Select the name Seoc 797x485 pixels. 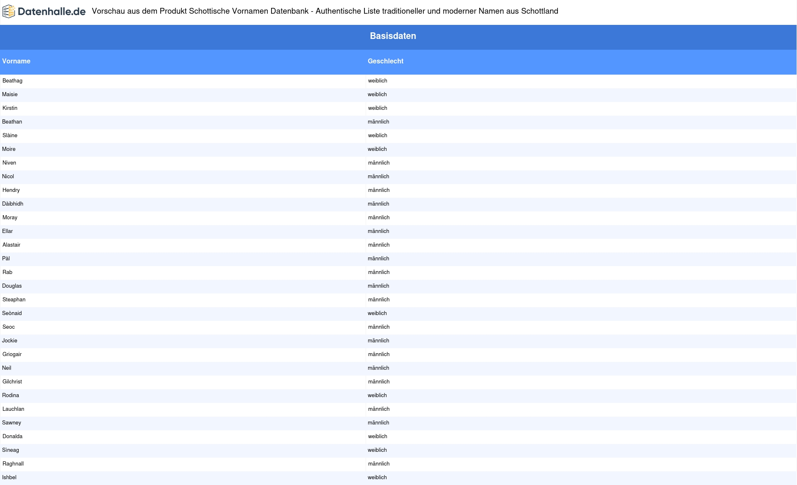[8, 327]
